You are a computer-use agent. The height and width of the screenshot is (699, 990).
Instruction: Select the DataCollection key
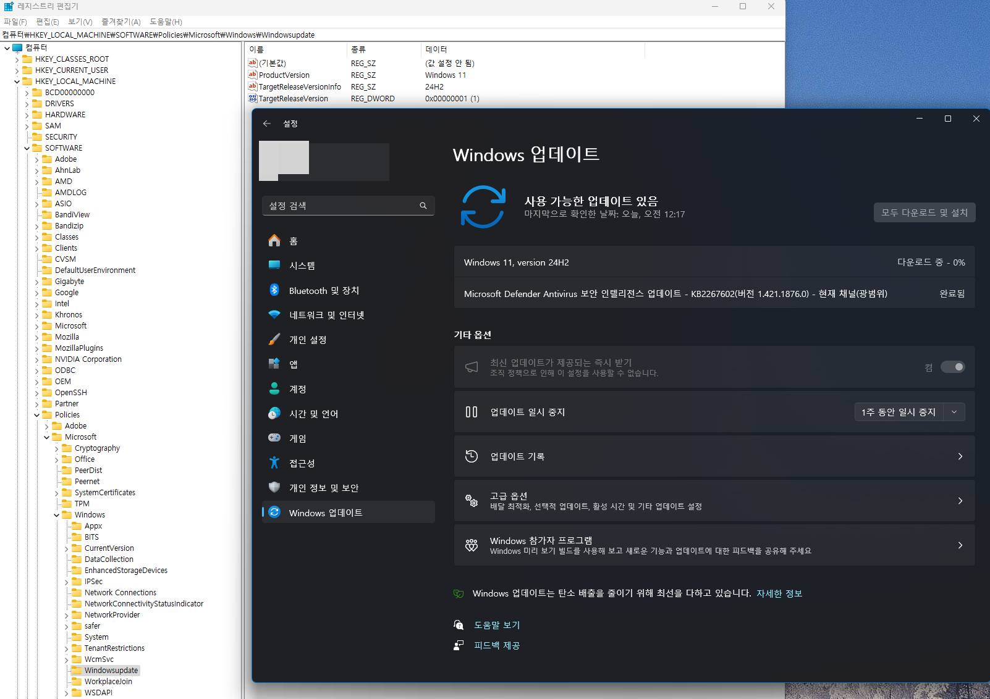[109, 559]
